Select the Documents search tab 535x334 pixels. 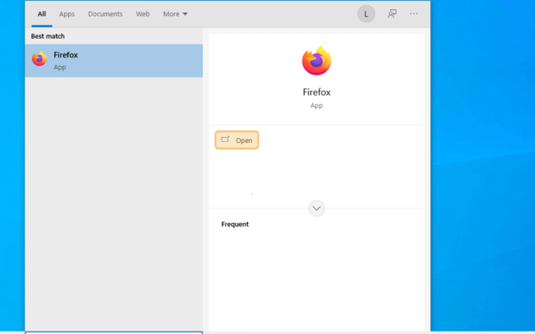coord(105,14)
